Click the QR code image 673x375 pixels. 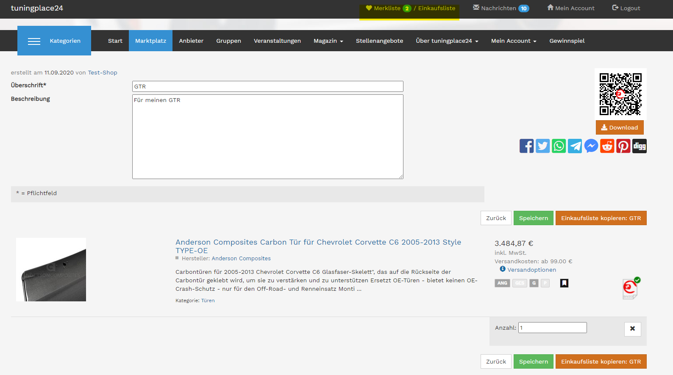point(620,94)
